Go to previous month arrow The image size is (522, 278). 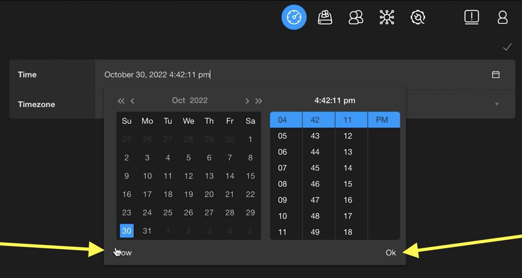coord(132,101)
